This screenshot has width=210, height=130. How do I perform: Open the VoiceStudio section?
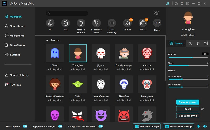tap(15, 45)
